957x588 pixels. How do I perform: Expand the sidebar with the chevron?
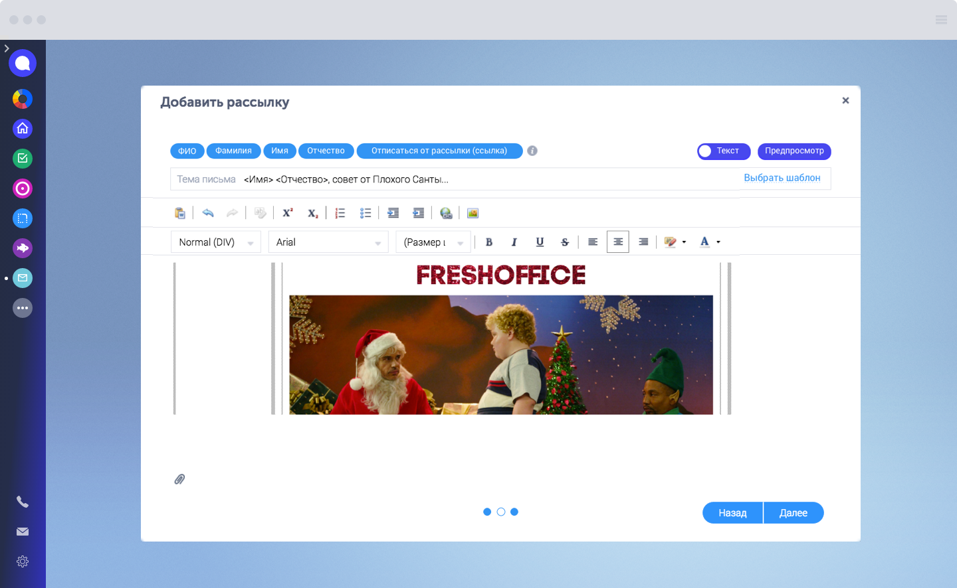(7, 48)
